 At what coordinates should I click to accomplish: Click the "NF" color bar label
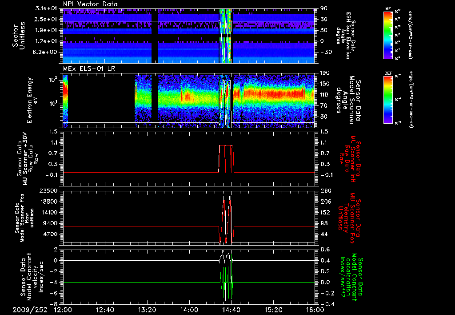click(388, 9)
